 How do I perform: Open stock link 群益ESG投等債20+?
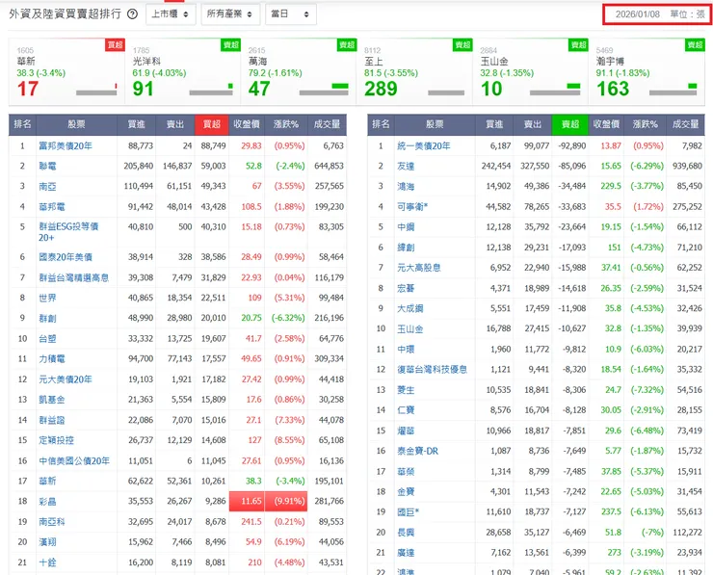pos(68,232)
